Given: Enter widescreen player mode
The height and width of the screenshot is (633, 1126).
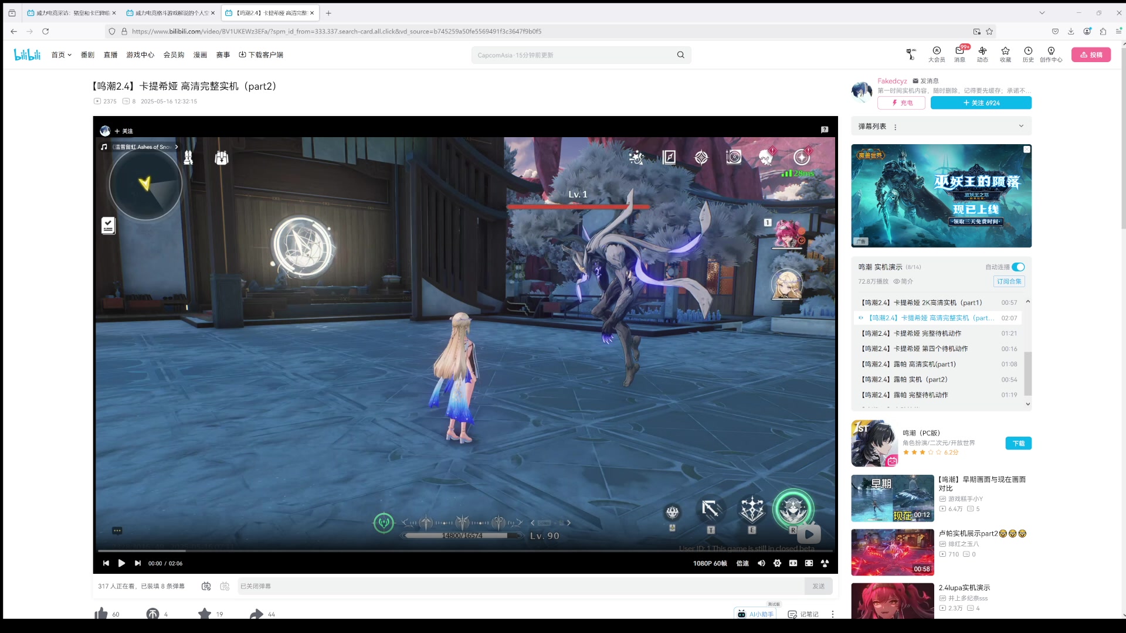Looking at the screenshot, I should pos(793,563).
